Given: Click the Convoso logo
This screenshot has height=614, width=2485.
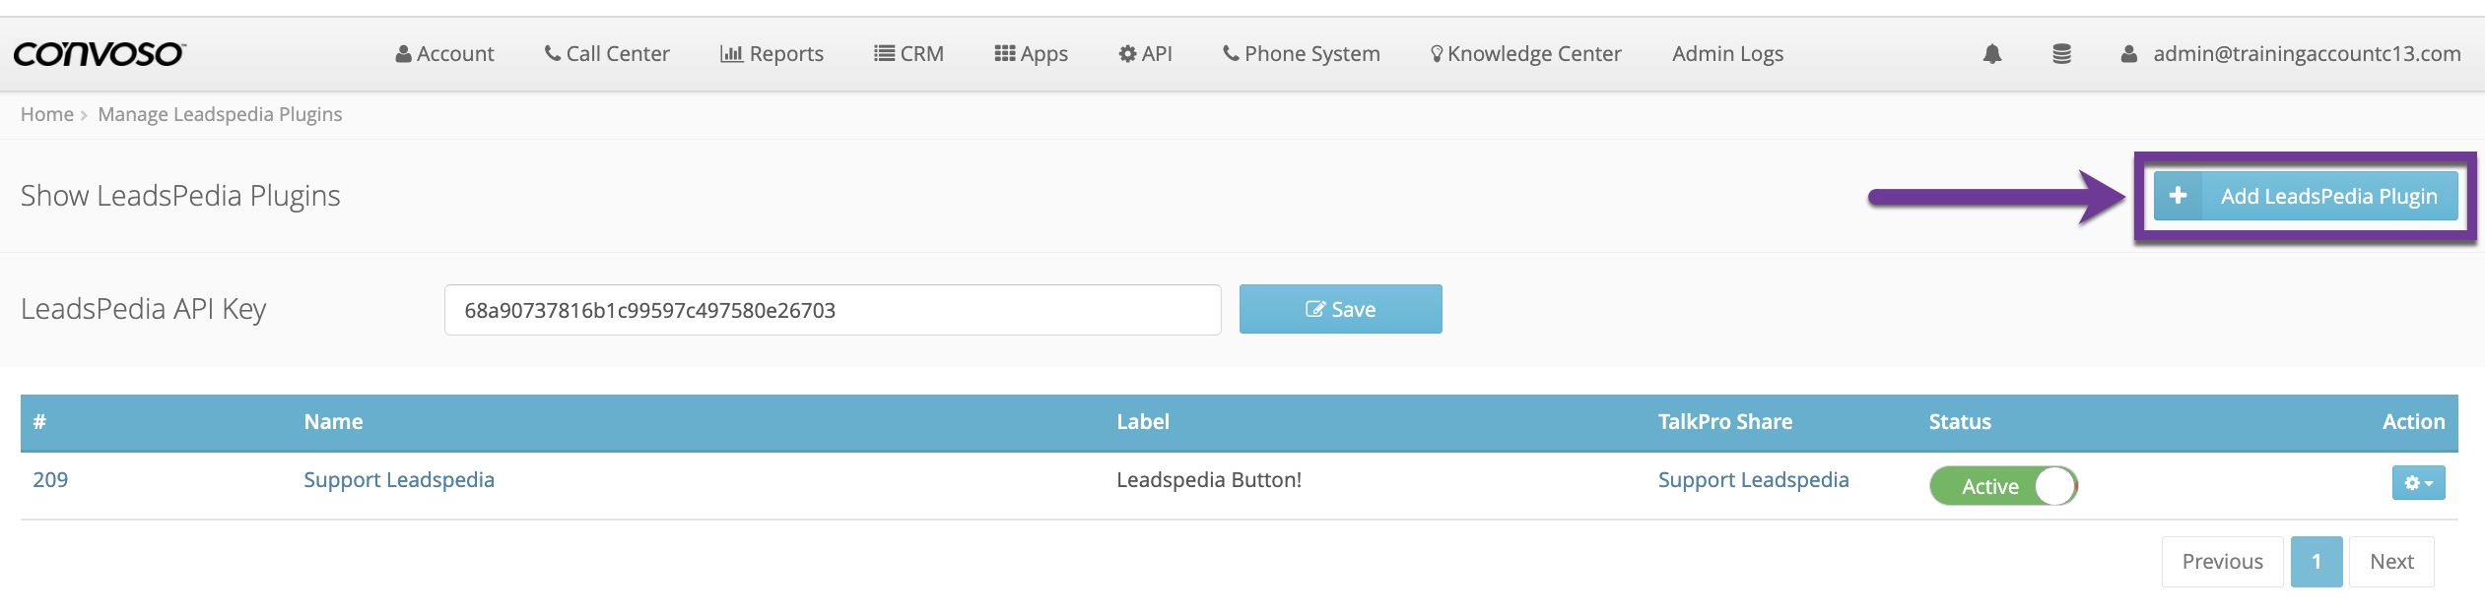Looking at the screenshot, I should click(x=99, y=54).
